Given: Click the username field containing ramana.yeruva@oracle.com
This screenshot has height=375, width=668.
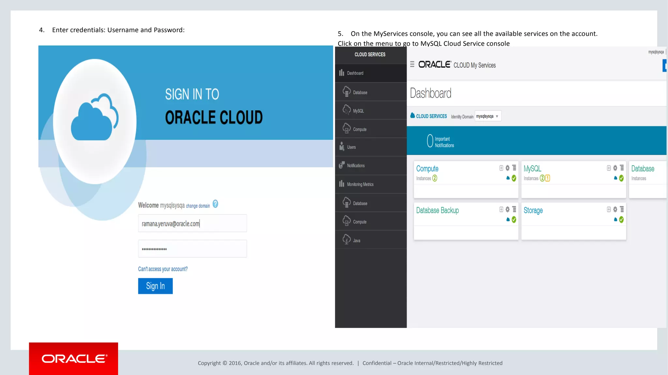Looking at the screenshot, I should click(192, 223).
